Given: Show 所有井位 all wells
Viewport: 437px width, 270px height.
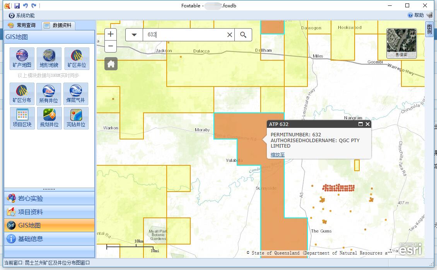Looking at the screenshot, I should pos(49,94).
